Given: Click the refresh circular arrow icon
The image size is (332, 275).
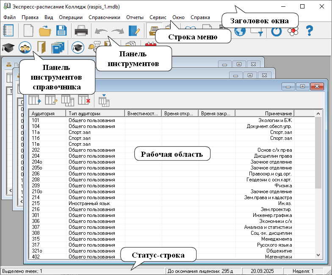Looking at the screenshot, I should tap(276, 31).
